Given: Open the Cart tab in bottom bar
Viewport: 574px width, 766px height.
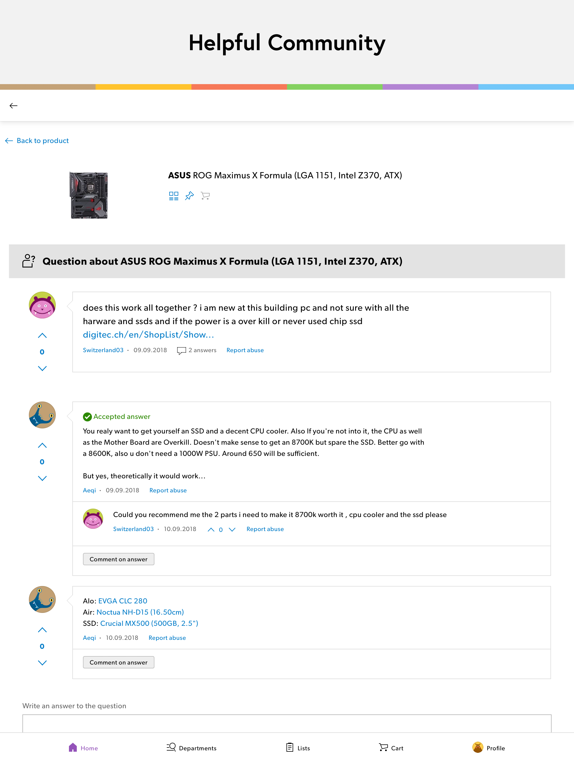Looking at the screenshot, I should [x=391, y=748].
